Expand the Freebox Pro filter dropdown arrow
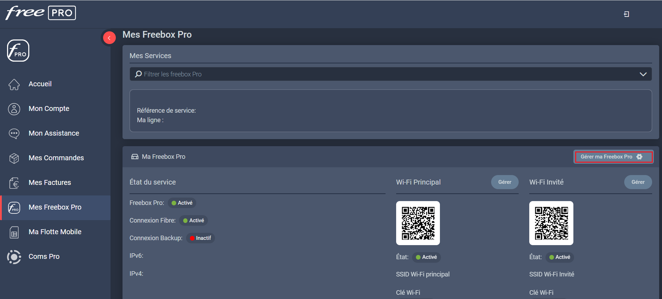The width and height of the screenshot is (662, 299). point(643,74)
